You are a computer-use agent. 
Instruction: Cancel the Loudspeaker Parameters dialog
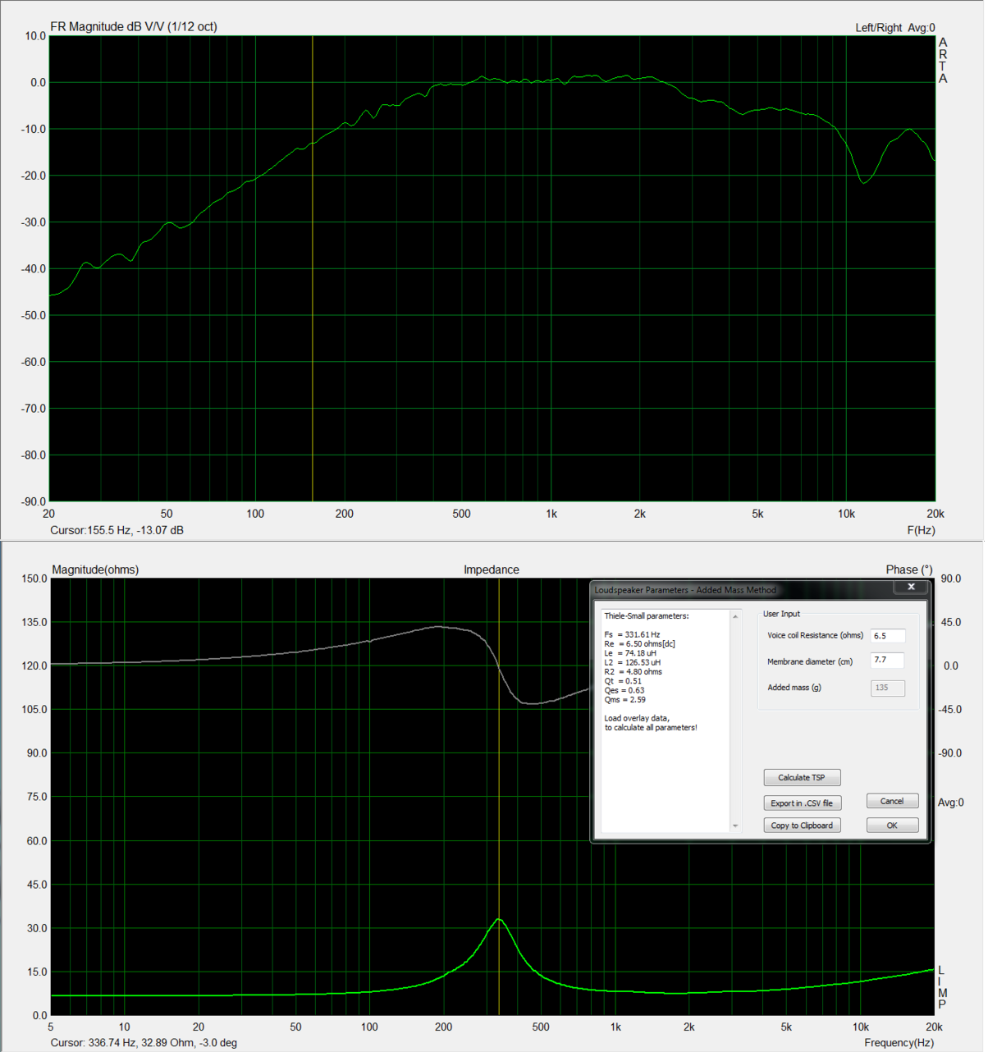coord(892,802)
